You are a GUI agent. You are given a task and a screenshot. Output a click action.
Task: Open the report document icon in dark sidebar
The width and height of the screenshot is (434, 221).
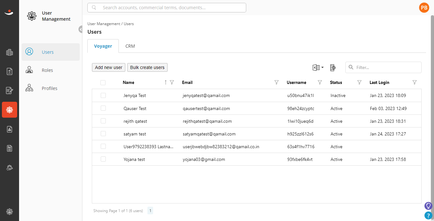(10, 148)
